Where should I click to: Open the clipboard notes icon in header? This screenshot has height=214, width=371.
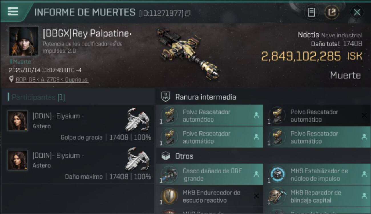coord(311,12)
